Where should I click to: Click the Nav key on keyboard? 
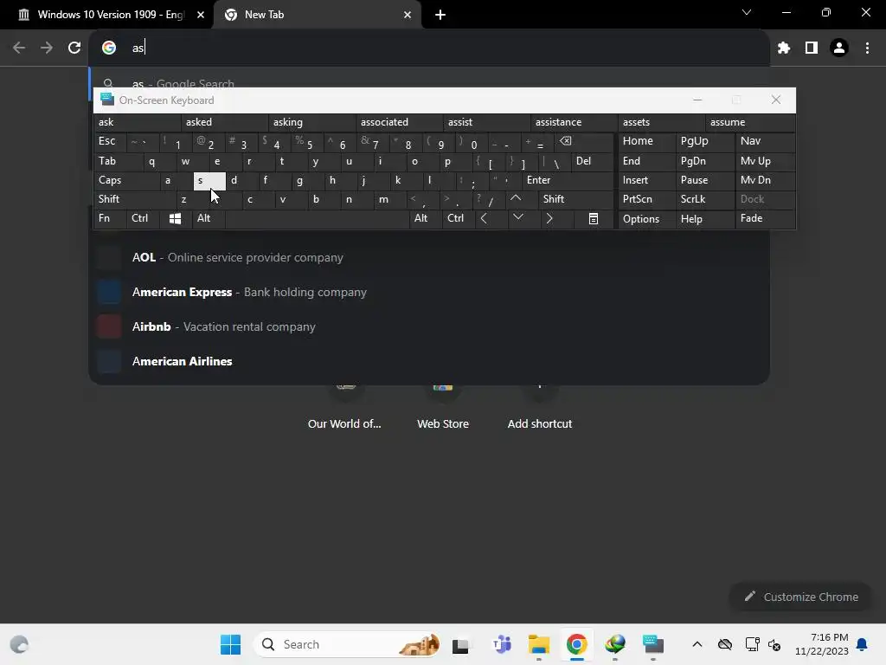click(765, 141)
